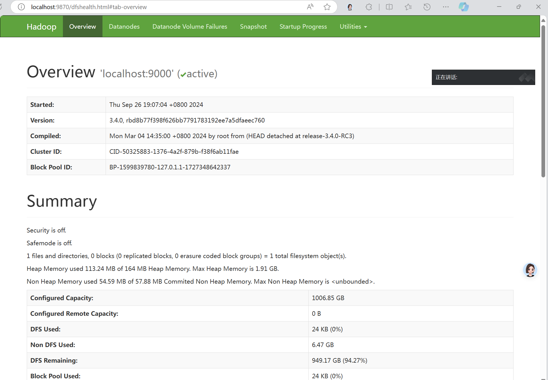Click the '1 files and directories' summary line
This screenshot has height=380, width=548.
click(186, 256)
